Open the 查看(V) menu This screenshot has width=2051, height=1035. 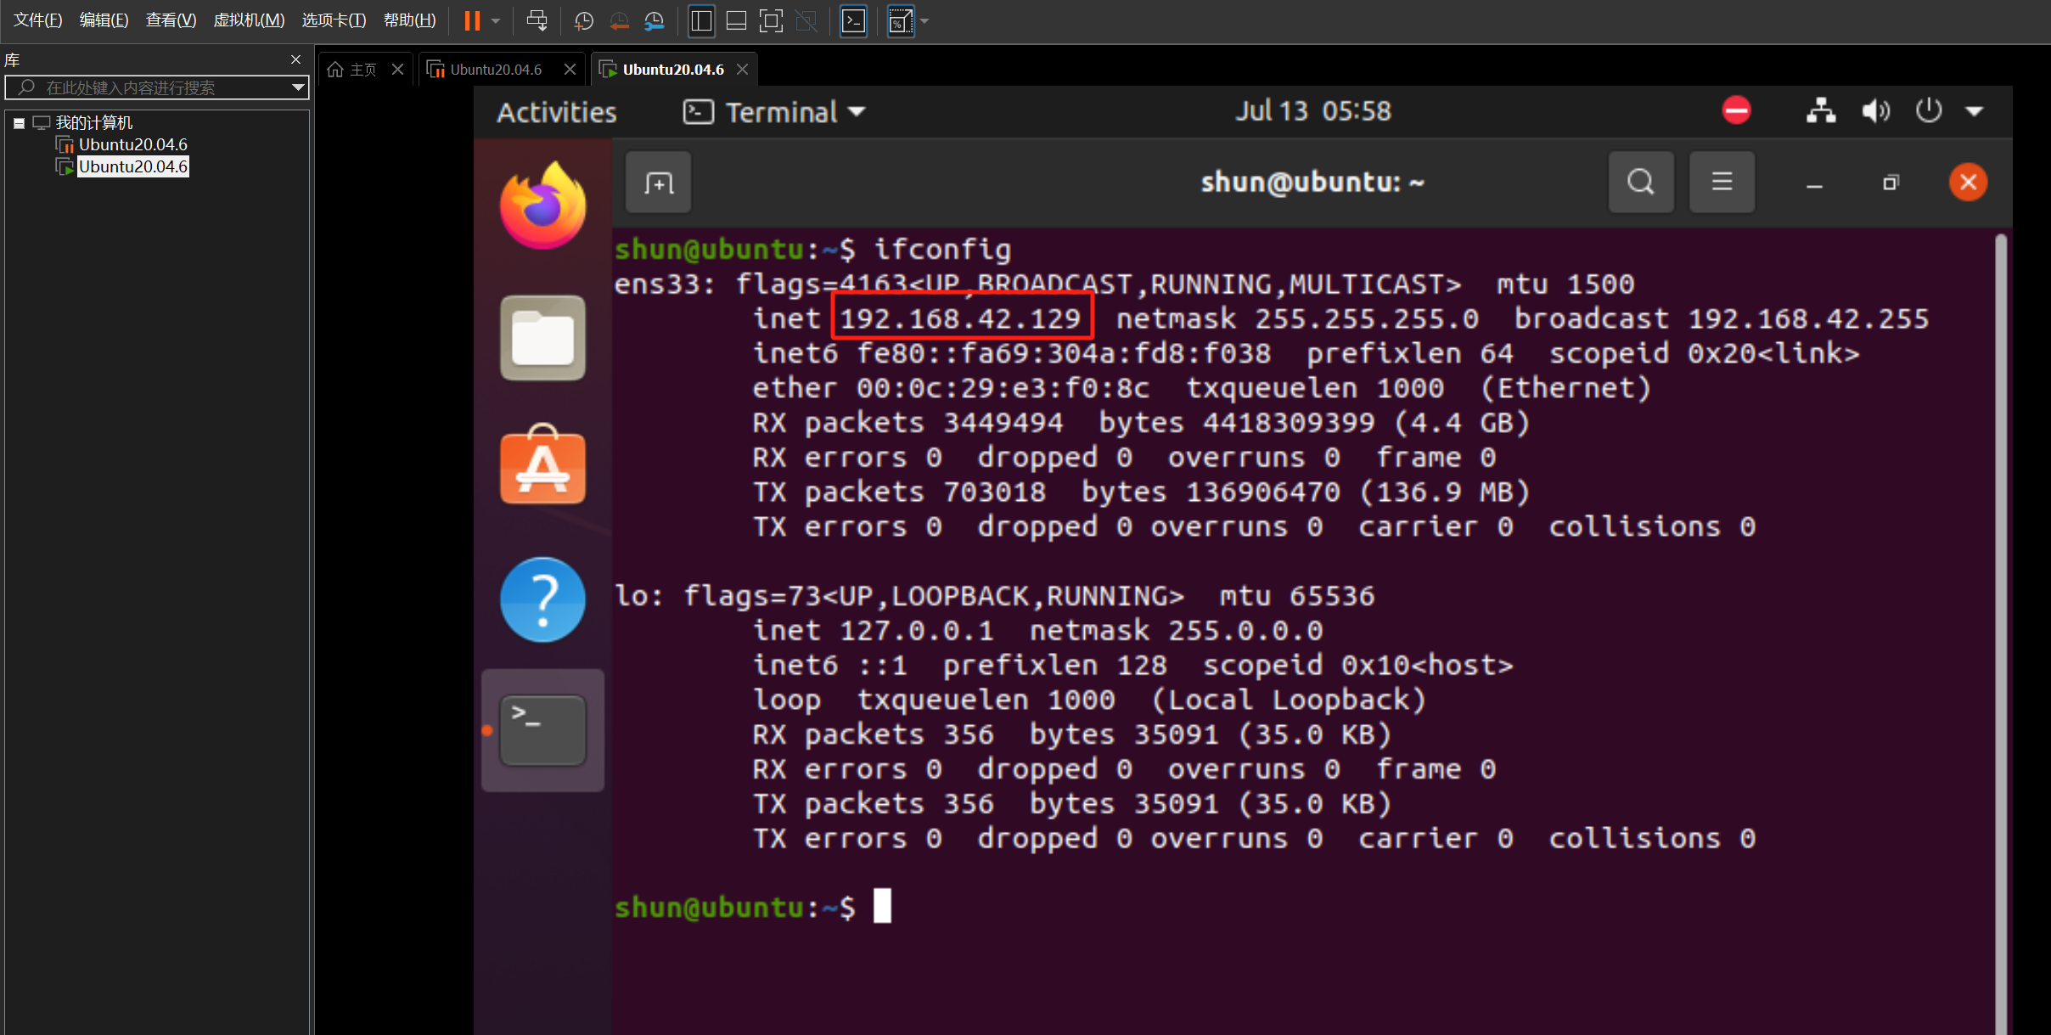pyautogui.click(x=171, y=20)
